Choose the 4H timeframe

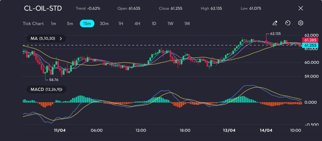(137, 23)
